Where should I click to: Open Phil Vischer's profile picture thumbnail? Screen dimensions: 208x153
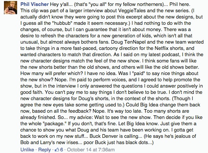pyautogui.click(x=11, y=8)
